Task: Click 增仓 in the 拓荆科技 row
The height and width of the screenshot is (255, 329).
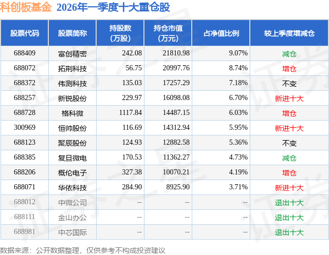Action: click(289, 69)
